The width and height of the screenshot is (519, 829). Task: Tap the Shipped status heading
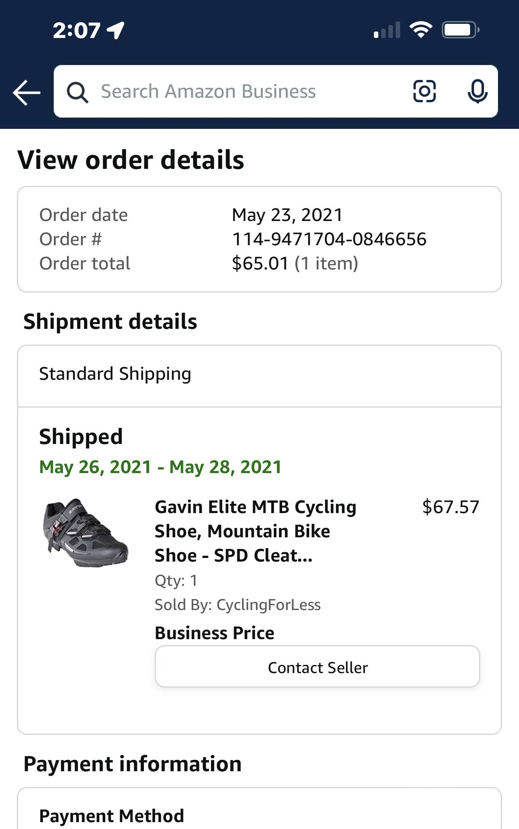coord(81,436)
